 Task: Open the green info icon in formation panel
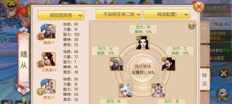[x=192, y=26]
